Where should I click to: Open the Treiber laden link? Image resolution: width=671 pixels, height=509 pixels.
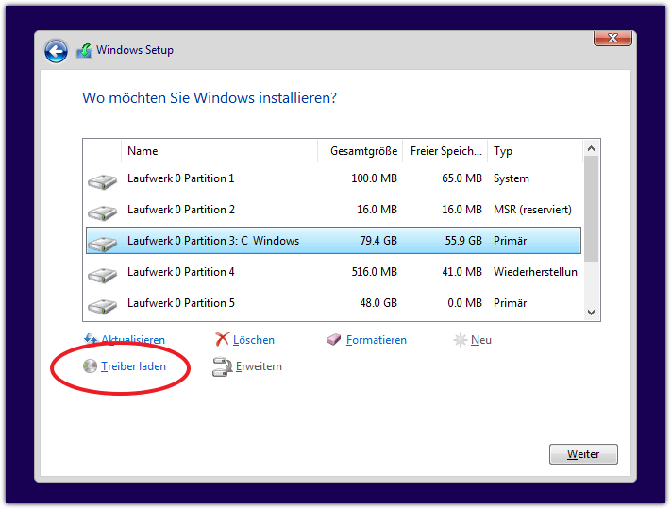(133, 366)
